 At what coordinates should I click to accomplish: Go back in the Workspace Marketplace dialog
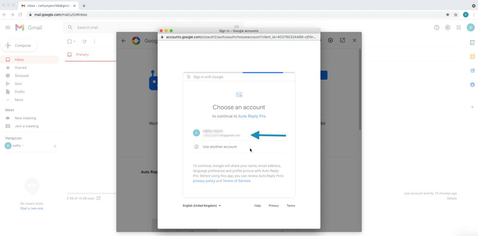pyautogui.click(x=123, y=41)
